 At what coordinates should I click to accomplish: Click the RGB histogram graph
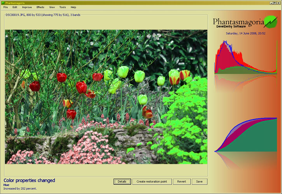[245, 57]
